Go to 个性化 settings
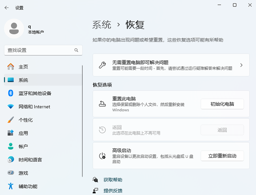Image resolution: width=256 pixels, height=195 pixels. tap(43, 120)
